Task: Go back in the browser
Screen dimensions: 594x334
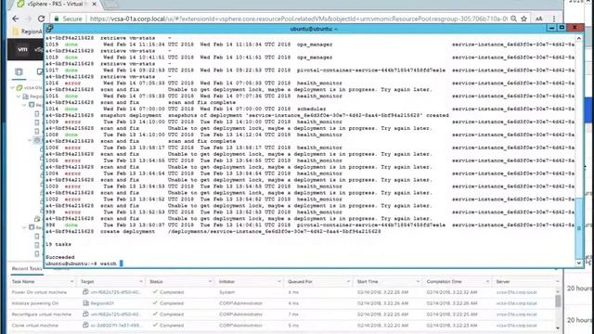Action: point(15,19)
